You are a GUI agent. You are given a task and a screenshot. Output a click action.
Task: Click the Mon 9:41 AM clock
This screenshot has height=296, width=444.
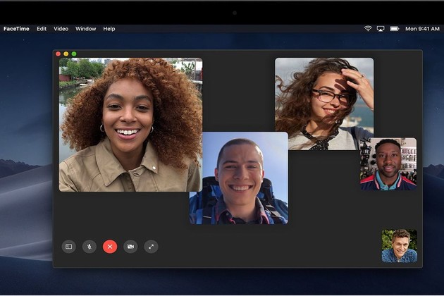(421, 29)
